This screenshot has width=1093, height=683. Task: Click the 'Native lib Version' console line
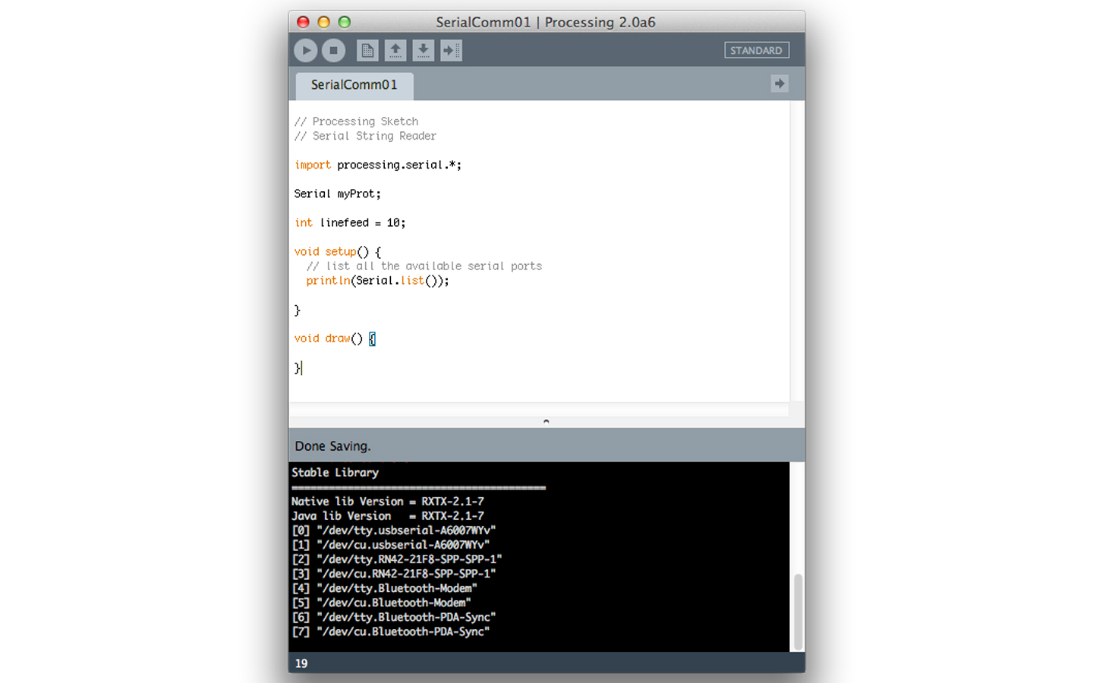tap(388, 502)
